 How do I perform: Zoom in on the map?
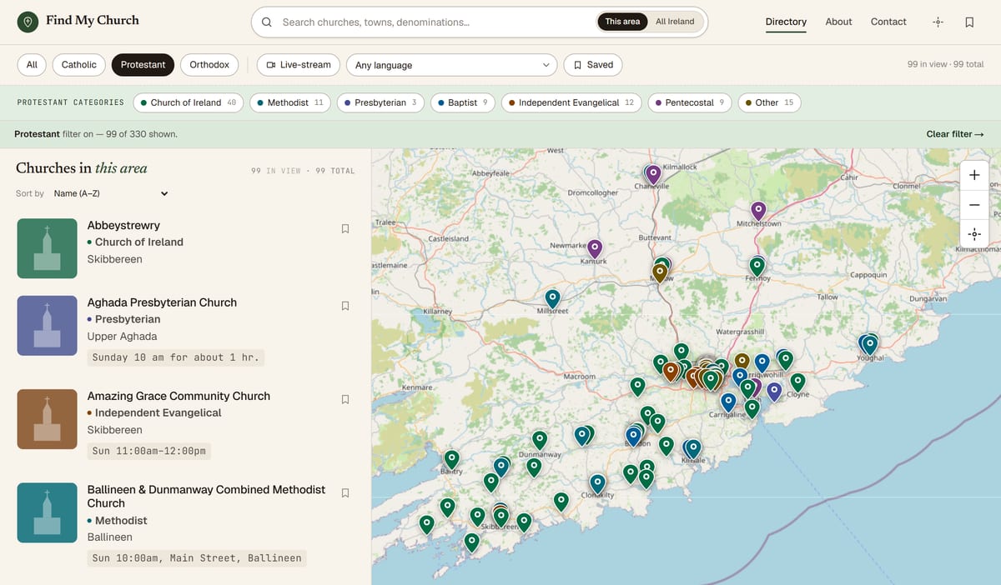click(974, 175)
